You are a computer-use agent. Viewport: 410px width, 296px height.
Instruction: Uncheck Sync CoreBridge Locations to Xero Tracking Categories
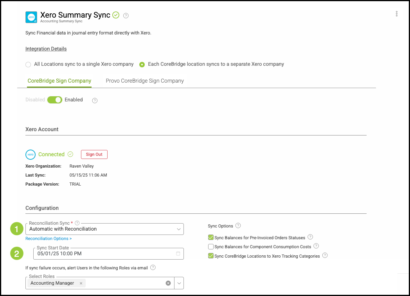tap(211, 256)
